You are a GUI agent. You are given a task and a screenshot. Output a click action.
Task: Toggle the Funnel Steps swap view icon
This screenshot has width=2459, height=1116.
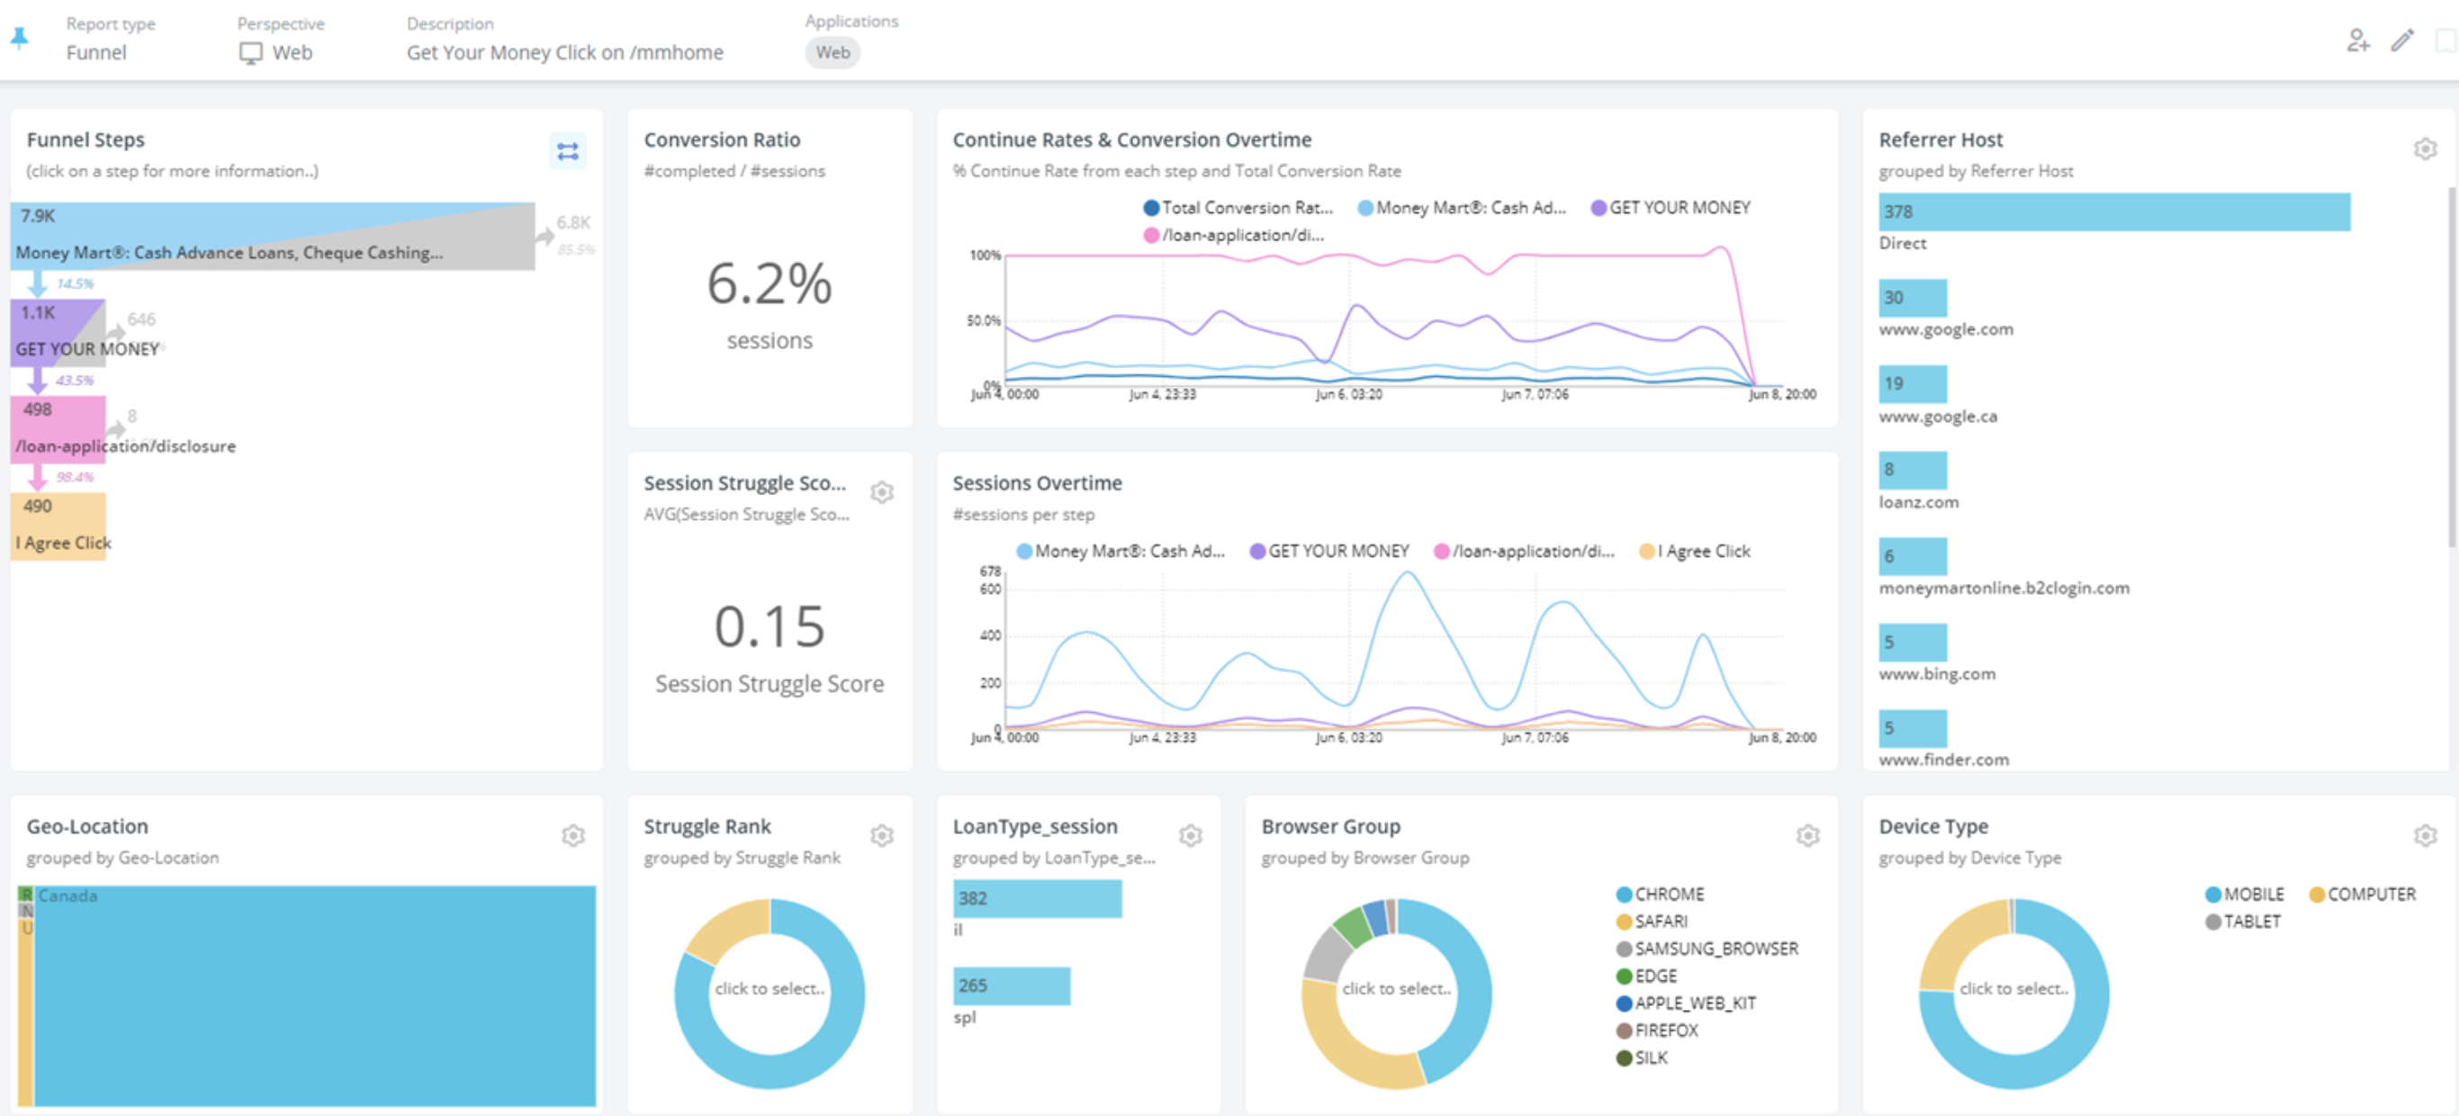(568, 151)
